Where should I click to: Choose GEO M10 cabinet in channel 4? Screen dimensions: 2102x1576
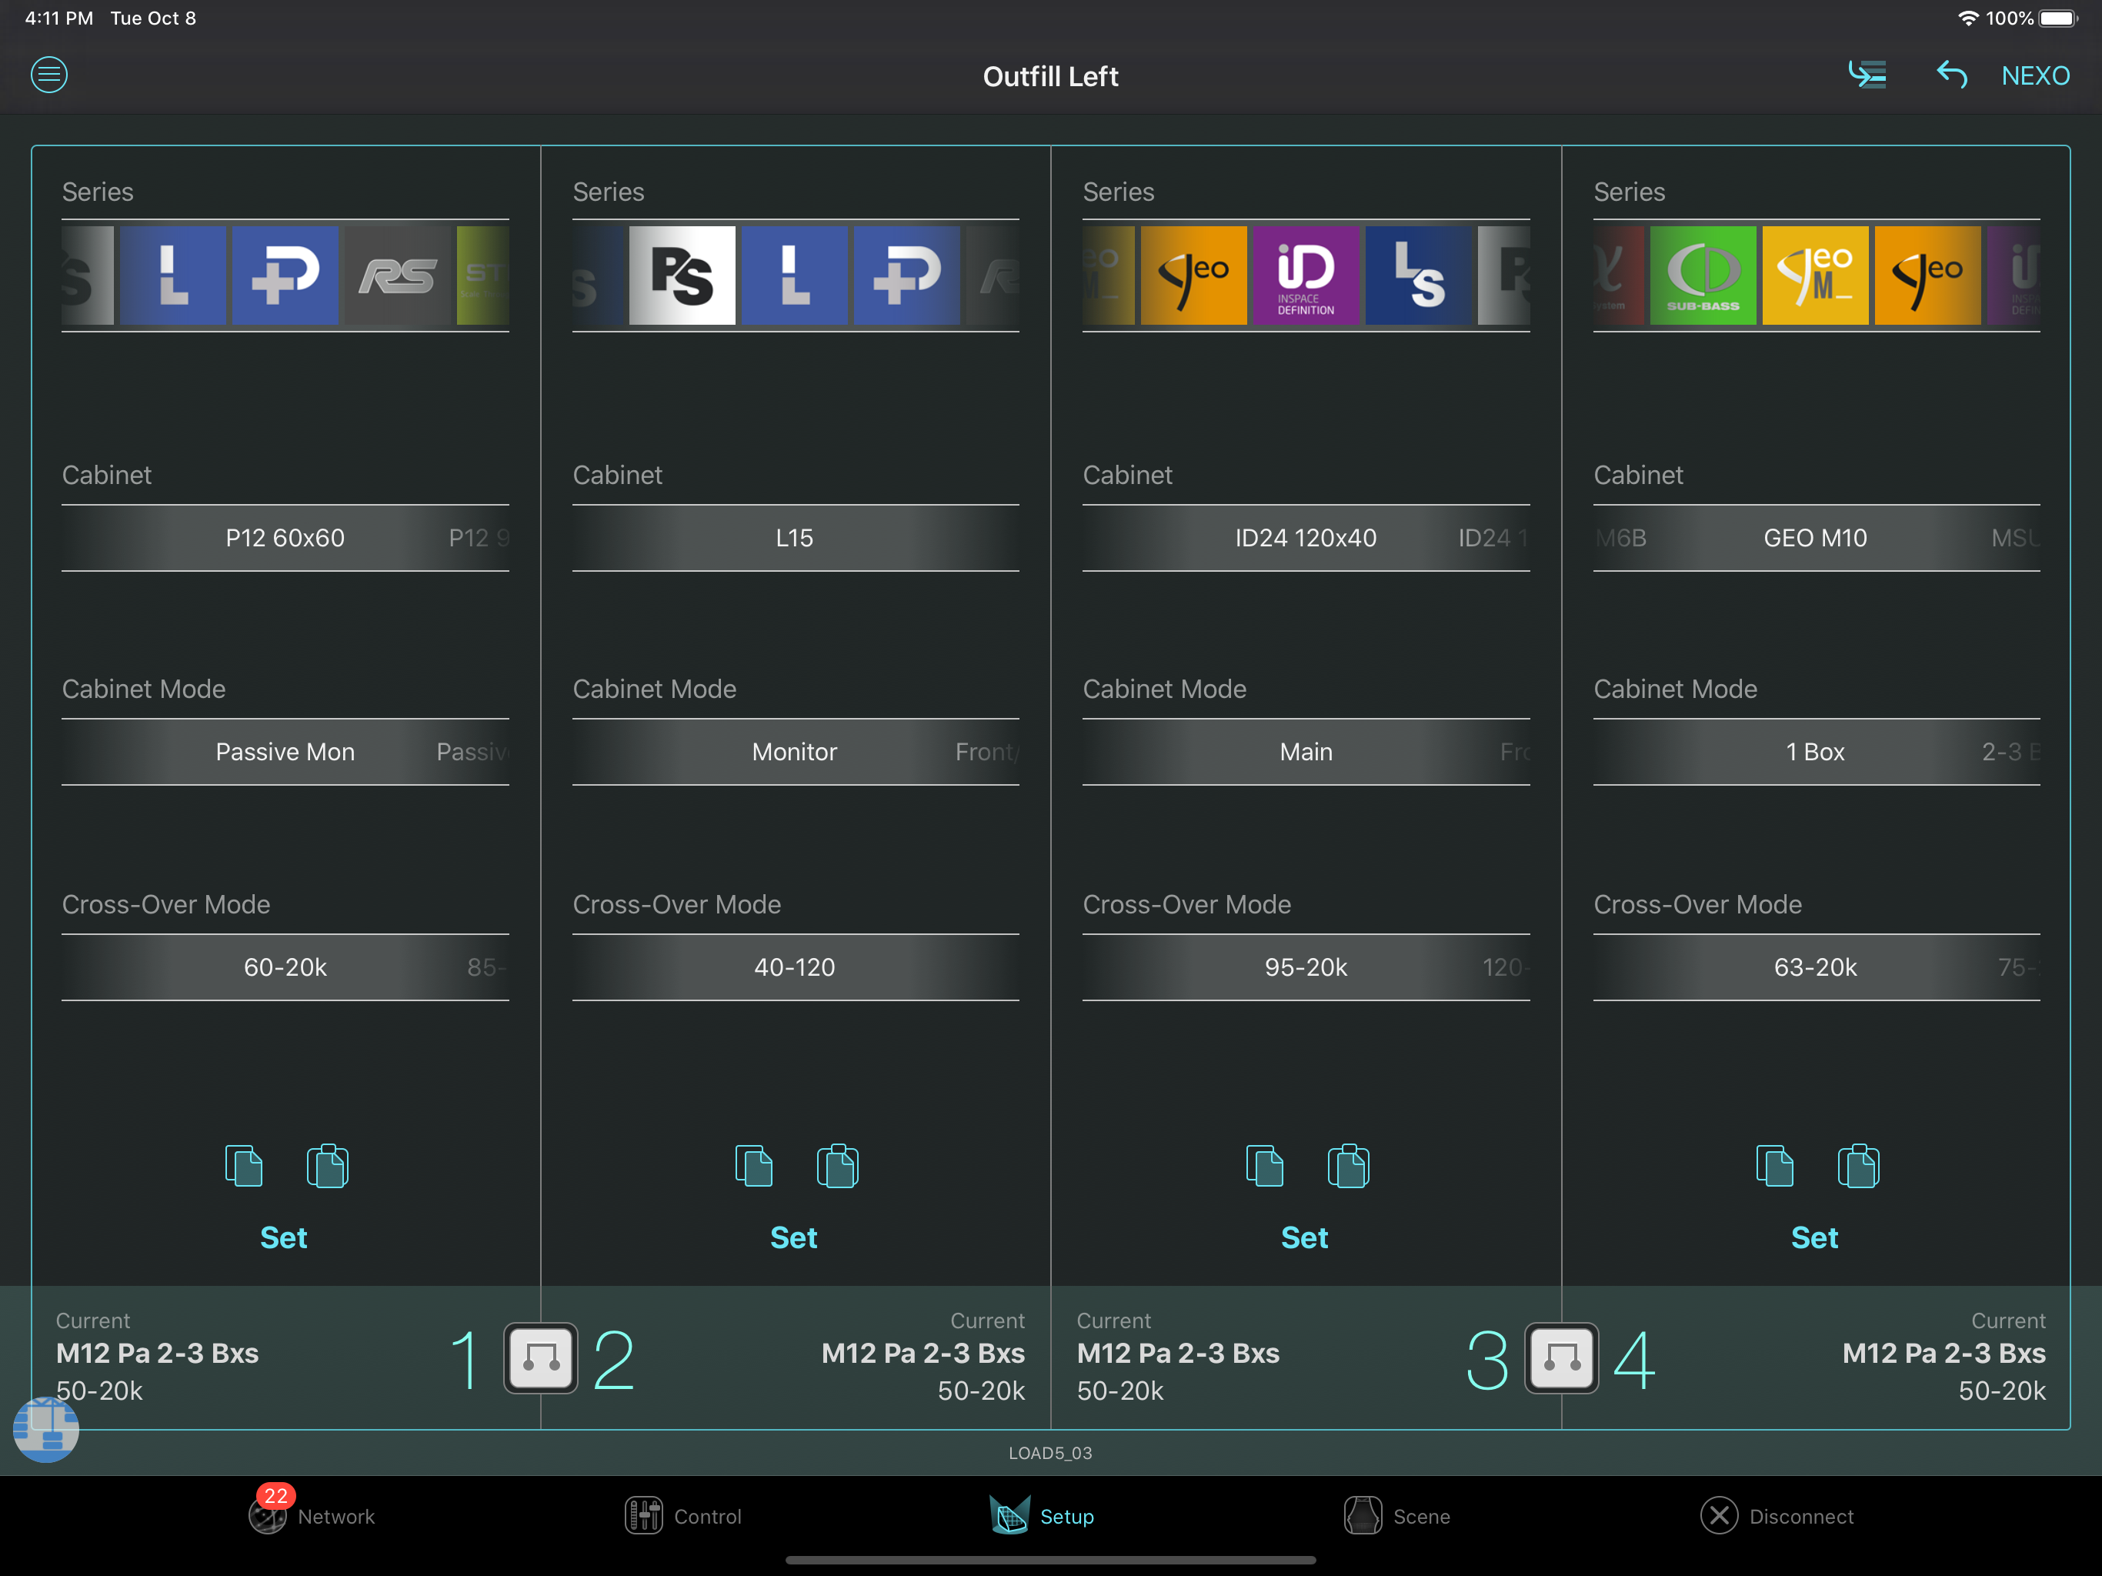click(1815, 538)
